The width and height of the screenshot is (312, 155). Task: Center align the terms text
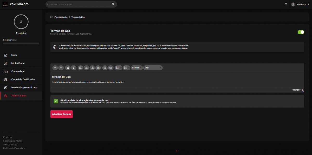pos(86,68)
